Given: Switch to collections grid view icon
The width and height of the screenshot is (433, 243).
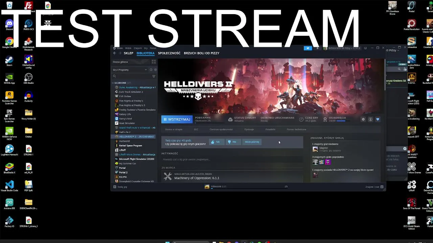Looking at the screenshot, I should click(x=154, y=62).
